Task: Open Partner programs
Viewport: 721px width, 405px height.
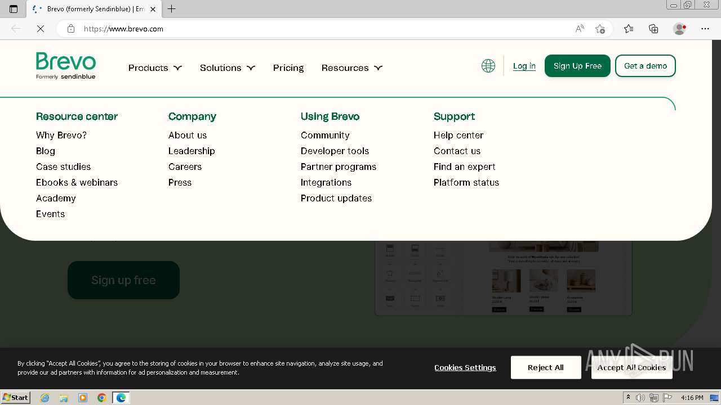Action: [339, 166]
